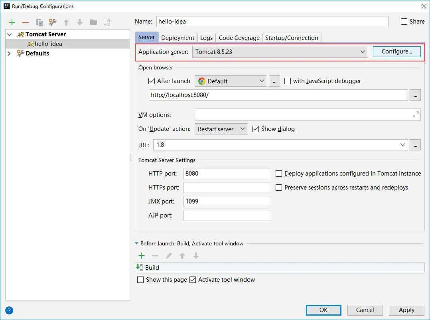Click the Build task icon in the list

coord(140,267)
